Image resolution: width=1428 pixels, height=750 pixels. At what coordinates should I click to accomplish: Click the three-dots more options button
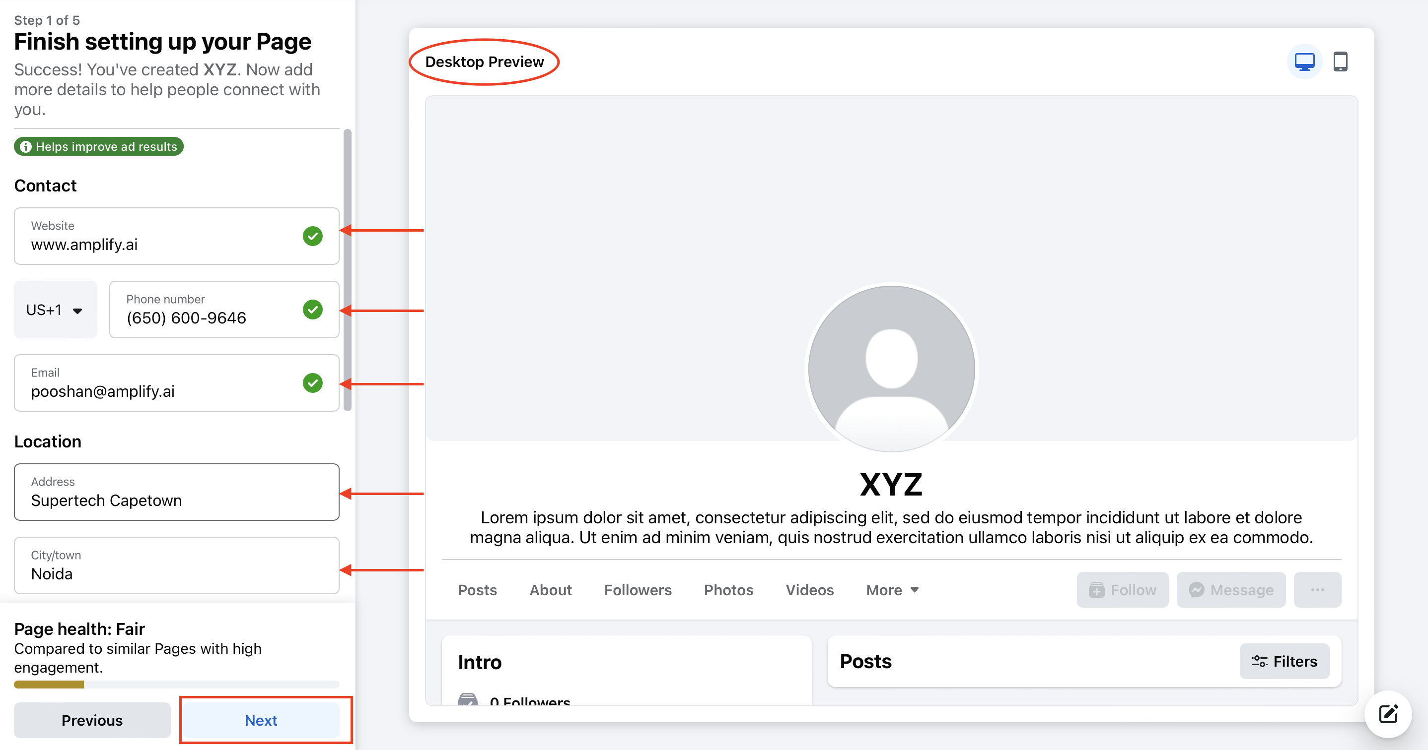point(1317,590)
